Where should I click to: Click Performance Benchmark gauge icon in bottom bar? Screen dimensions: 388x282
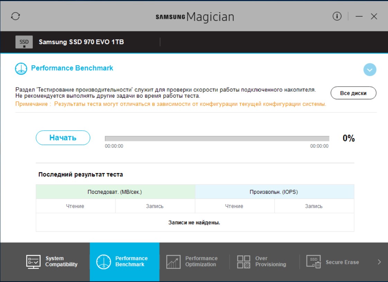click(x=103, y=262)
